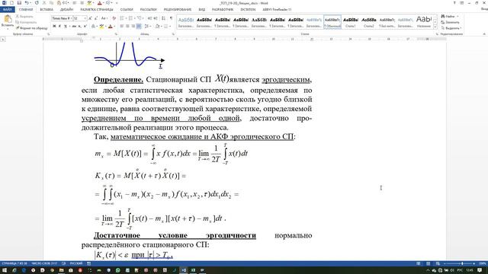Paste using the Вставить button

(x=8, y=21)
